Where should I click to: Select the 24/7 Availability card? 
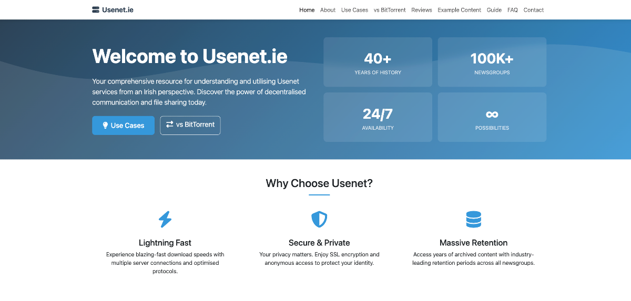[x=378, y=117]
